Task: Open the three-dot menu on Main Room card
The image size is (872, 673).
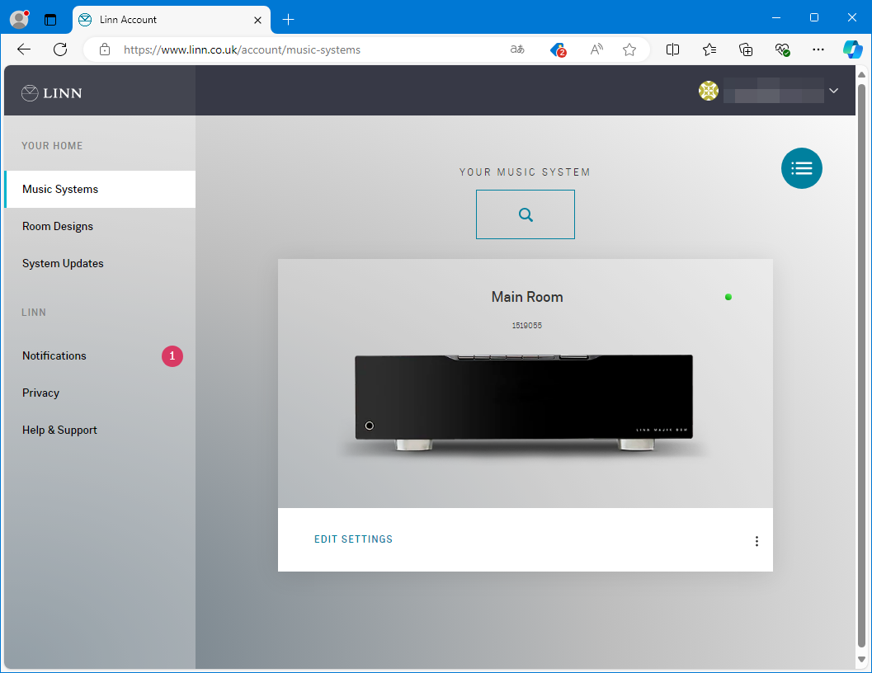Action: pos(757,541)
